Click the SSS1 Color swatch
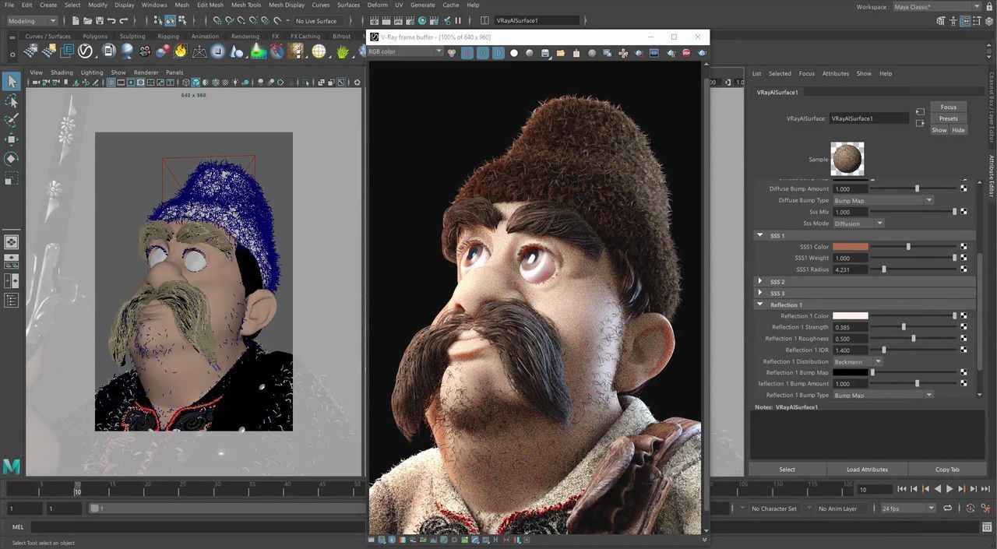 [850, 247]
